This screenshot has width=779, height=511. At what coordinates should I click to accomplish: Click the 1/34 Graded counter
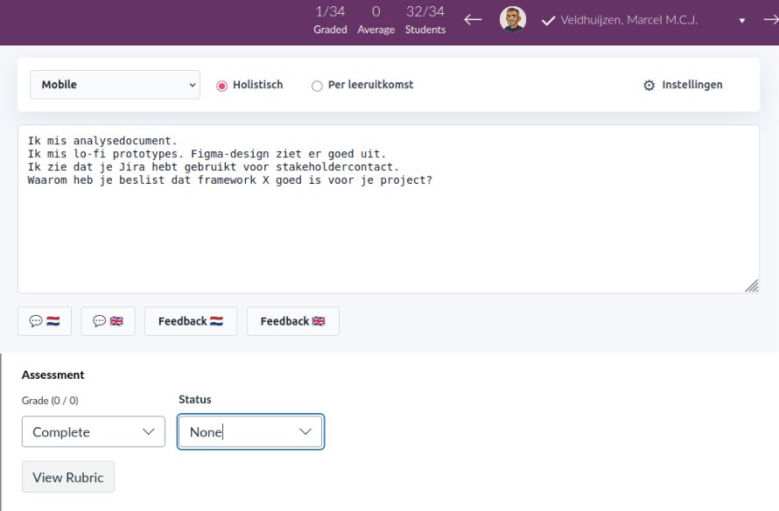tap(330, 19)
